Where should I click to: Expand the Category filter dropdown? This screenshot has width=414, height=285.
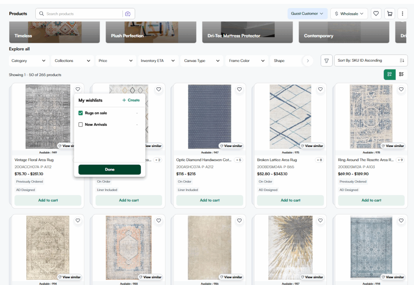[x=29, y=61]
